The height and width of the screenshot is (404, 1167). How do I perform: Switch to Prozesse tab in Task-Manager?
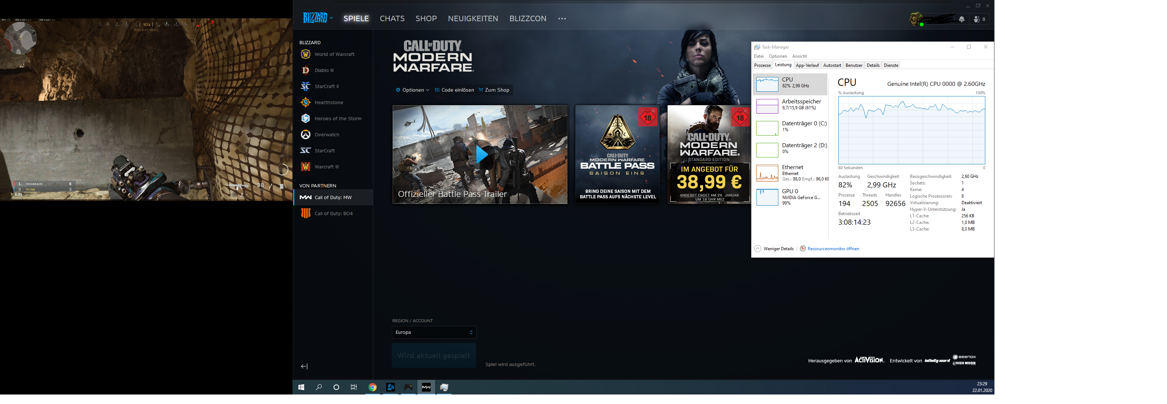(x=762, y=66)
